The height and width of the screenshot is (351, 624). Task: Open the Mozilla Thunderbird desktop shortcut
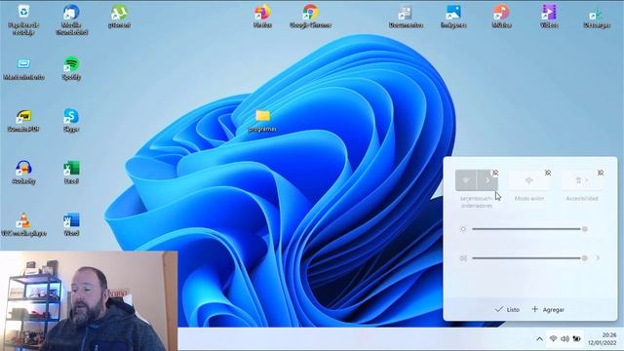point(71,19)
